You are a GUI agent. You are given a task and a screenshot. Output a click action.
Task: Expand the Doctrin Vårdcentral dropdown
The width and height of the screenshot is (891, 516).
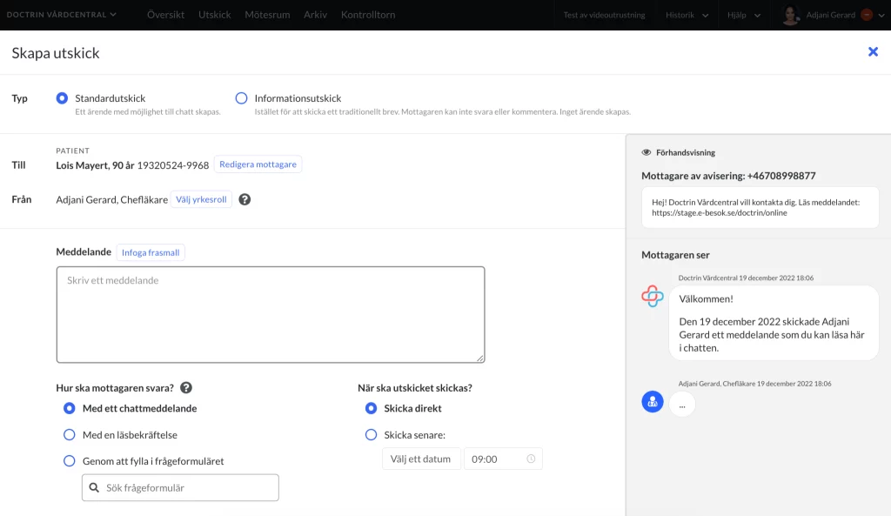(x=62, y=15)
